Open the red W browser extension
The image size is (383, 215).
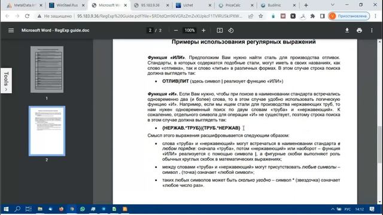click(283, 16)
